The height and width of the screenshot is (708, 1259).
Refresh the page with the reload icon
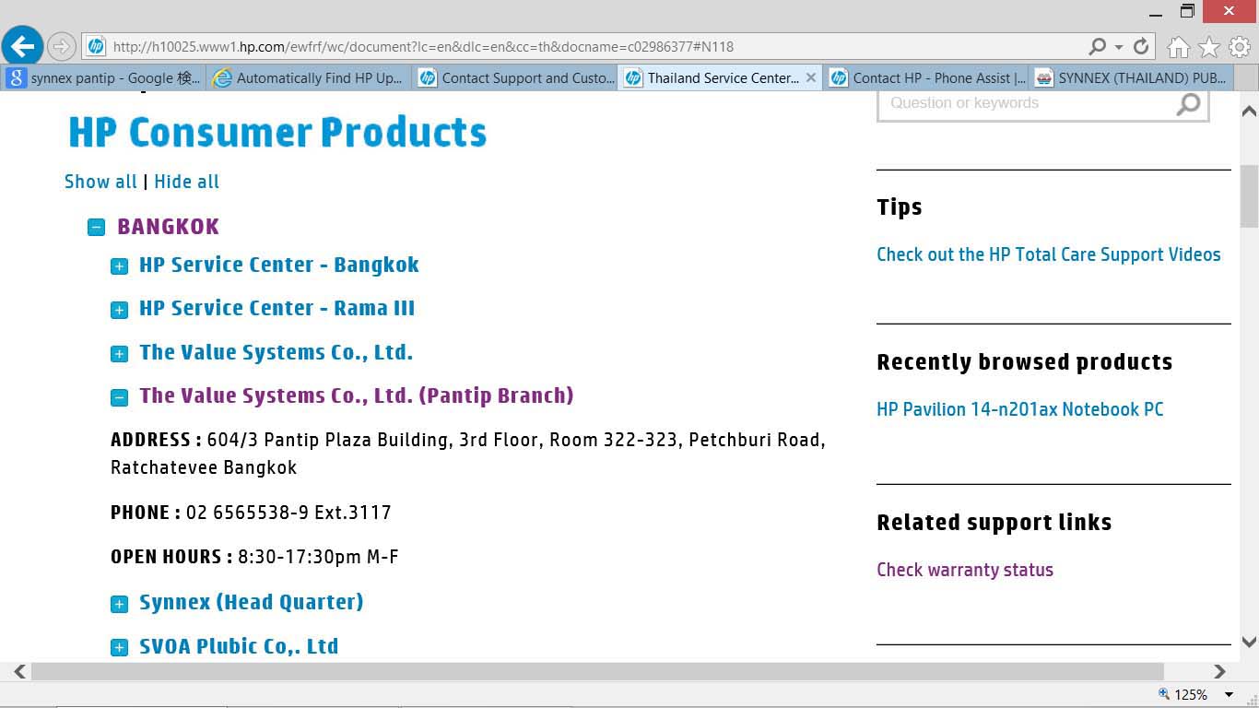1141,46
